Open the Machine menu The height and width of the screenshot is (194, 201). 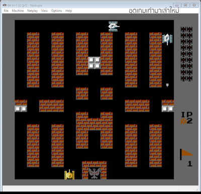coord(18,11)
